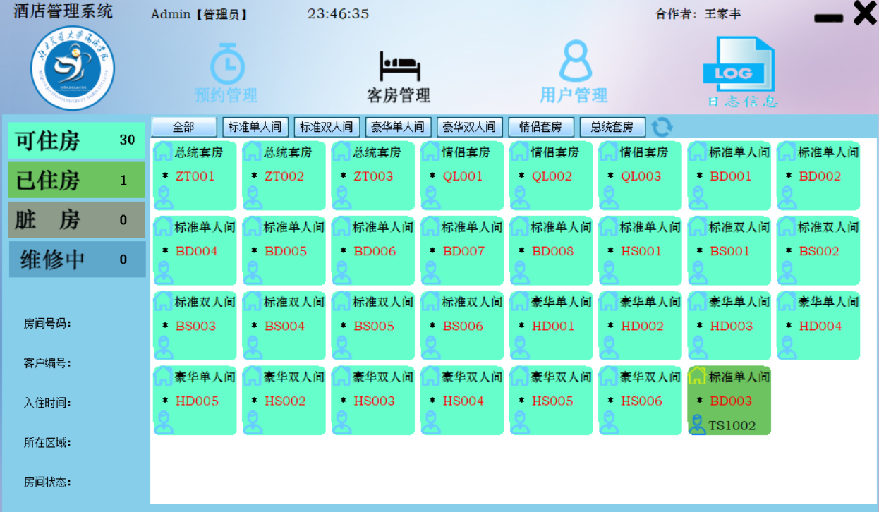
Task: Click house icon on QL001 card
Action: click(x=430, y=152)
